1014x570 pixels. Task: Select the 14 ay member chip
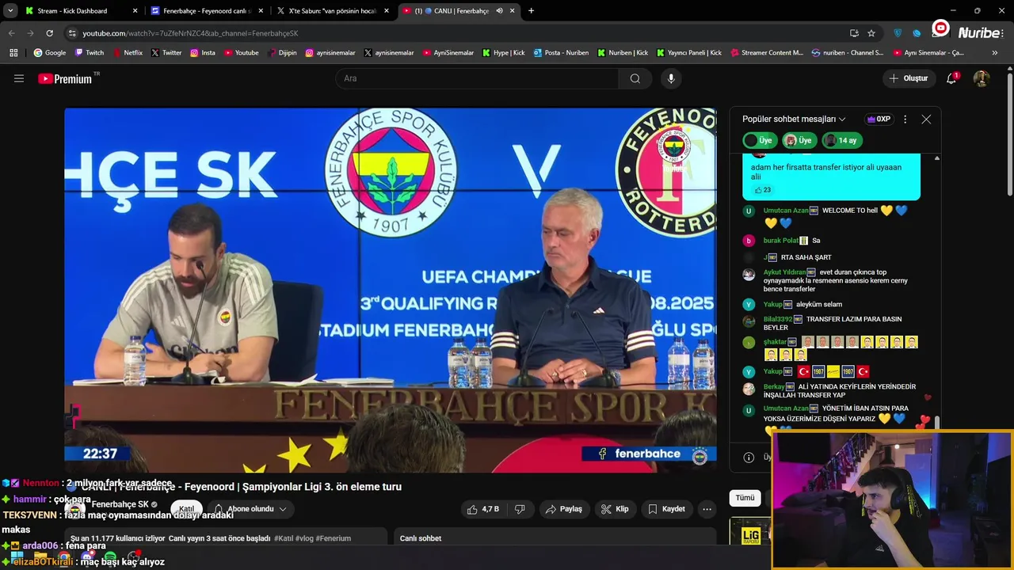pyautogui.click(x=841, y=140)
